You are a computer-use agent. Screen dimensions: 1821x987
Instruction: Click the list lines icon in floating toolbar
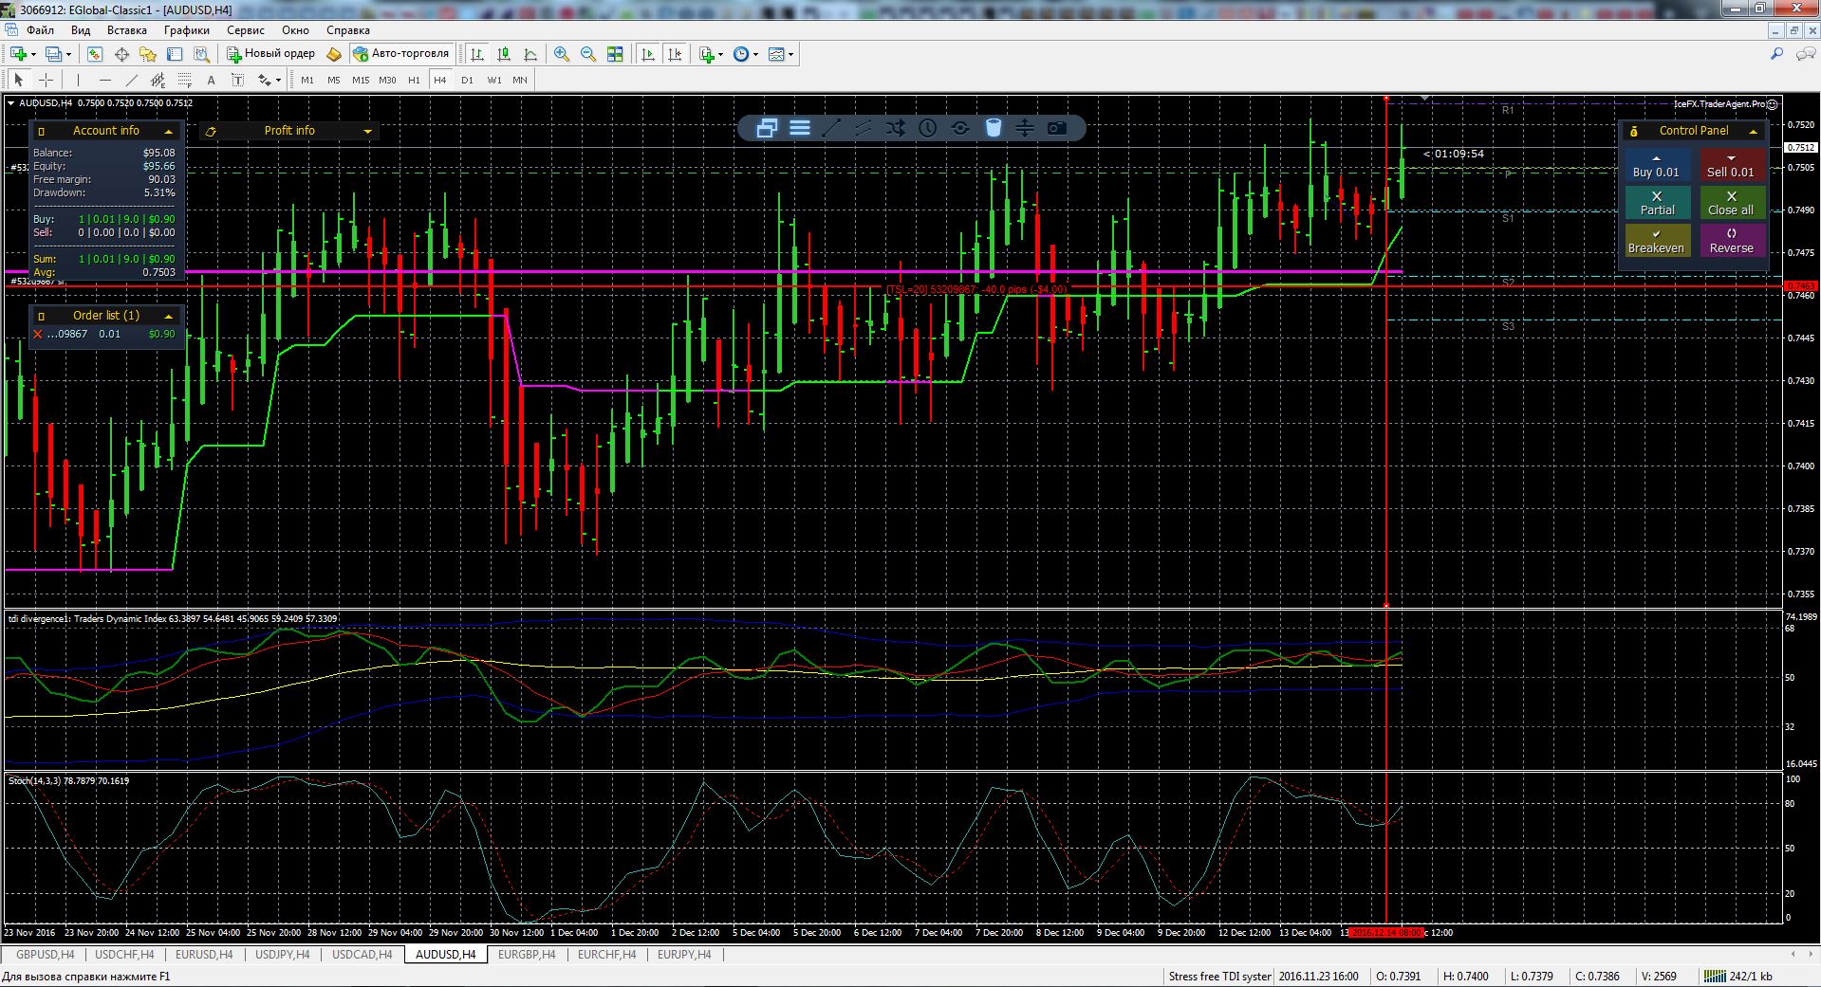click(x=800, y=128)
